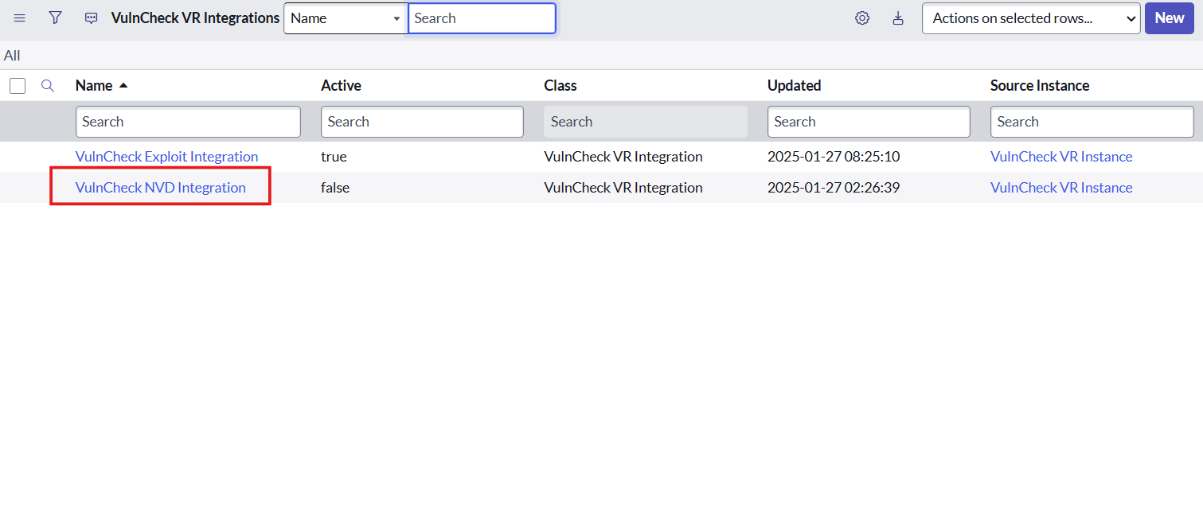Click the New button
This screenshot has height=510, width=1203.
tap(1170, 18)
